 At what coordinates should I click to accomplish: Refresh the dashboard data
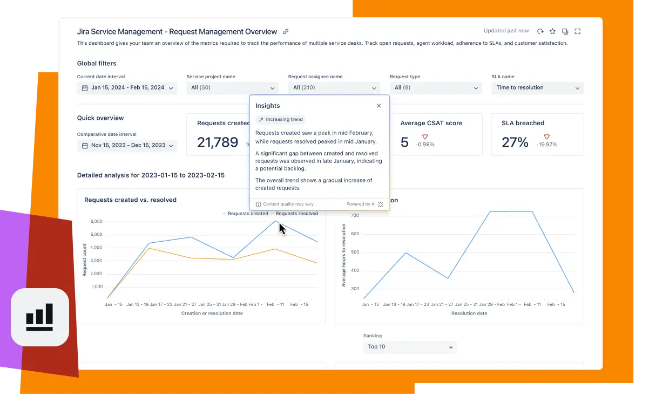[x=540, y=31]
